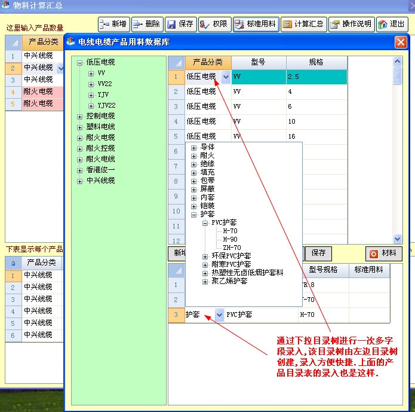Click the 新增 (Add) toolbar button

[x=113, y=24]
